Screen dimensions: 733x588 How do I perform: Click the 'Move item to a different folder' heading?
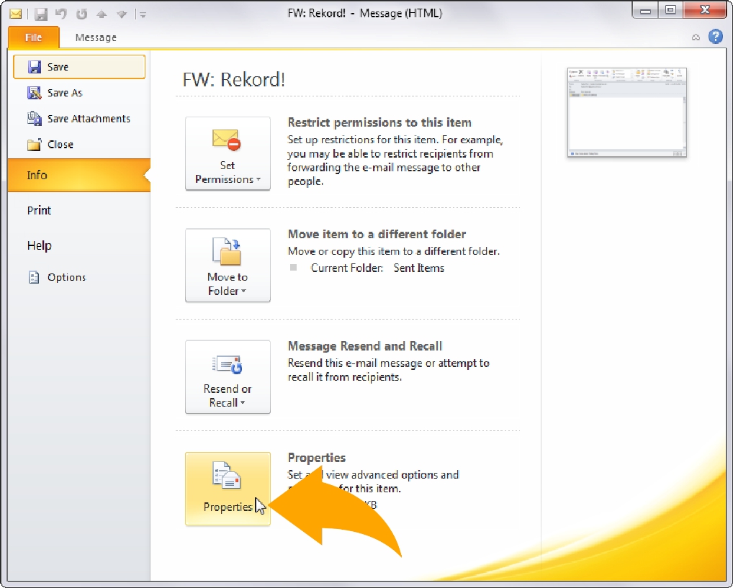tap(377, 234)
